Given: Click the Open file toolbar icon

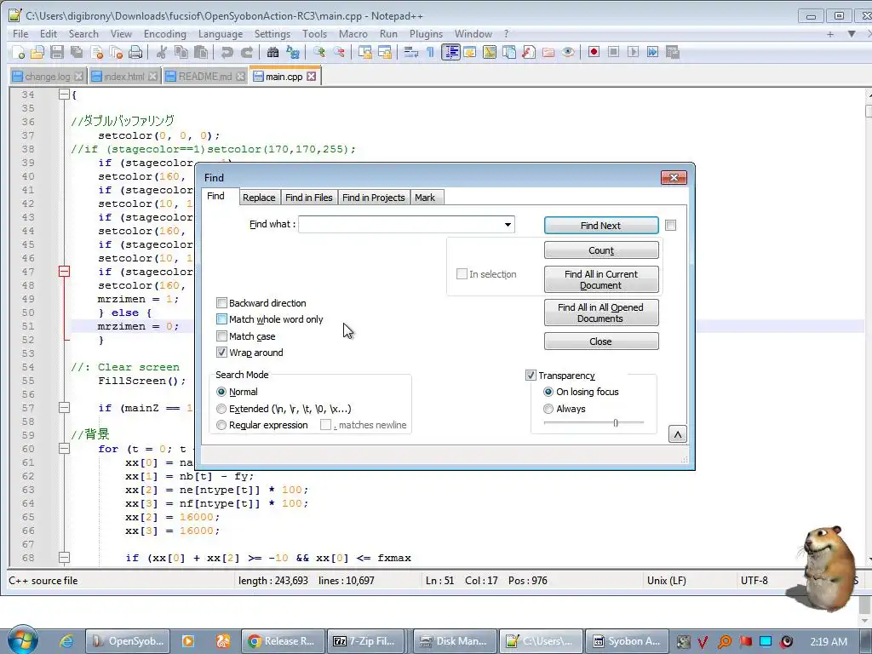Looking at the screenshot, I should click(37, 52).
